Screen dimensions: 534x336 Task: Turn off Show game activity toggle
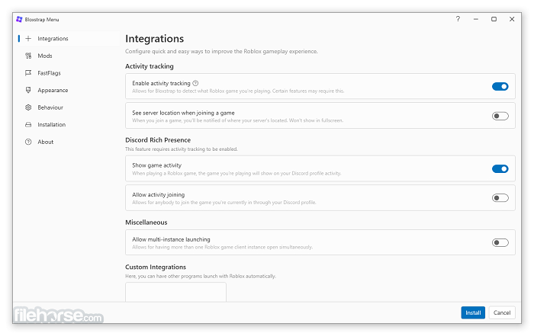click(500, 169)
